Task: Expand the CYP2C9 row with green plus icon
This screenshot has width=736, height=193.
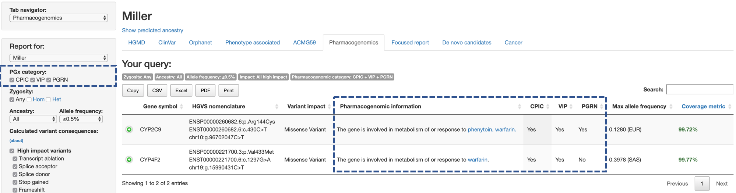Action: [x=129, y=129]
